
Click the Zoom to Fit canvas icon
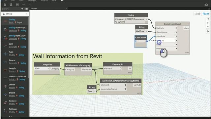pos(208,19)
